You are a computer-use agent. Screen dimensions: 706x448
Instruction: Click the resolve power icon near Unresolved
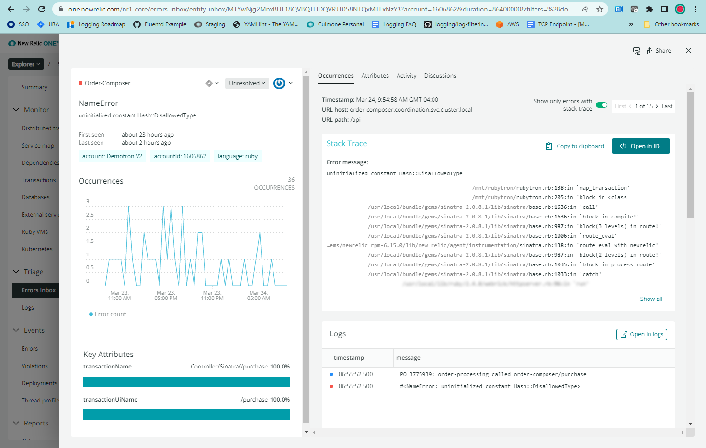pyautogui.click(x=280, y=83)
